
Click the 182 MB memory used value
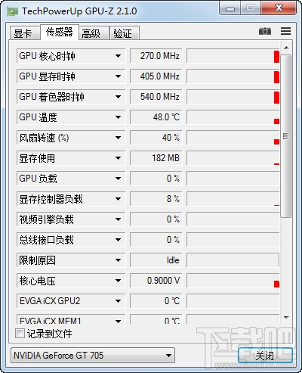tap(156, 158)
